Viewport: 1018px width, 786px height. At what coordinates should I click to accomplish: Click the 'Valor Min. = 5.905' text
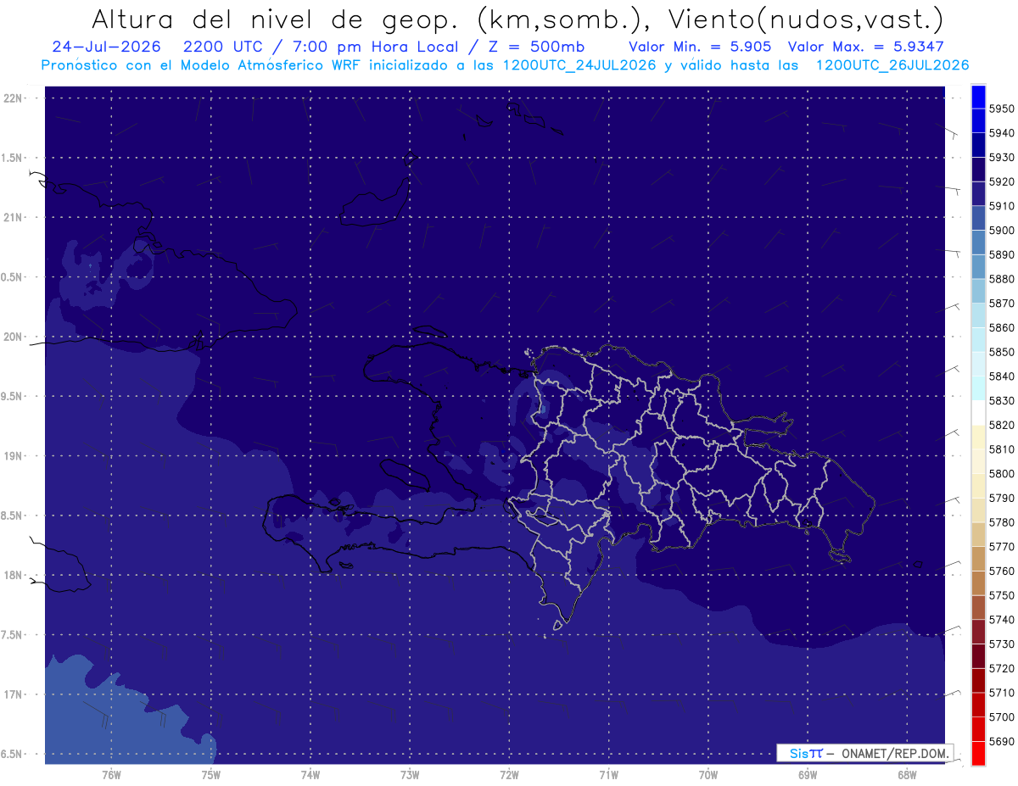pos(700,47)
